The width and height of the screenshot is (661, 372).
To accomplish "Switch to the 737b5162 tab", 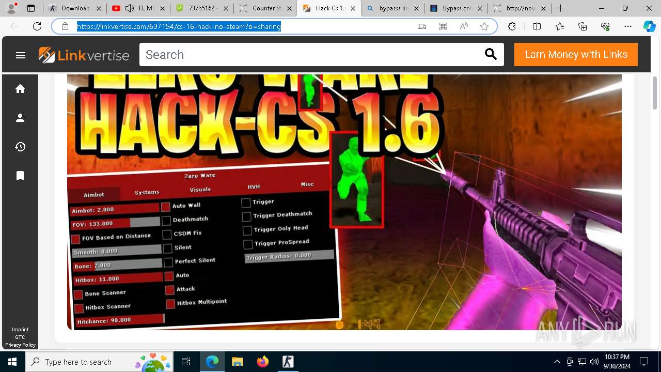I will pos(202,8).
